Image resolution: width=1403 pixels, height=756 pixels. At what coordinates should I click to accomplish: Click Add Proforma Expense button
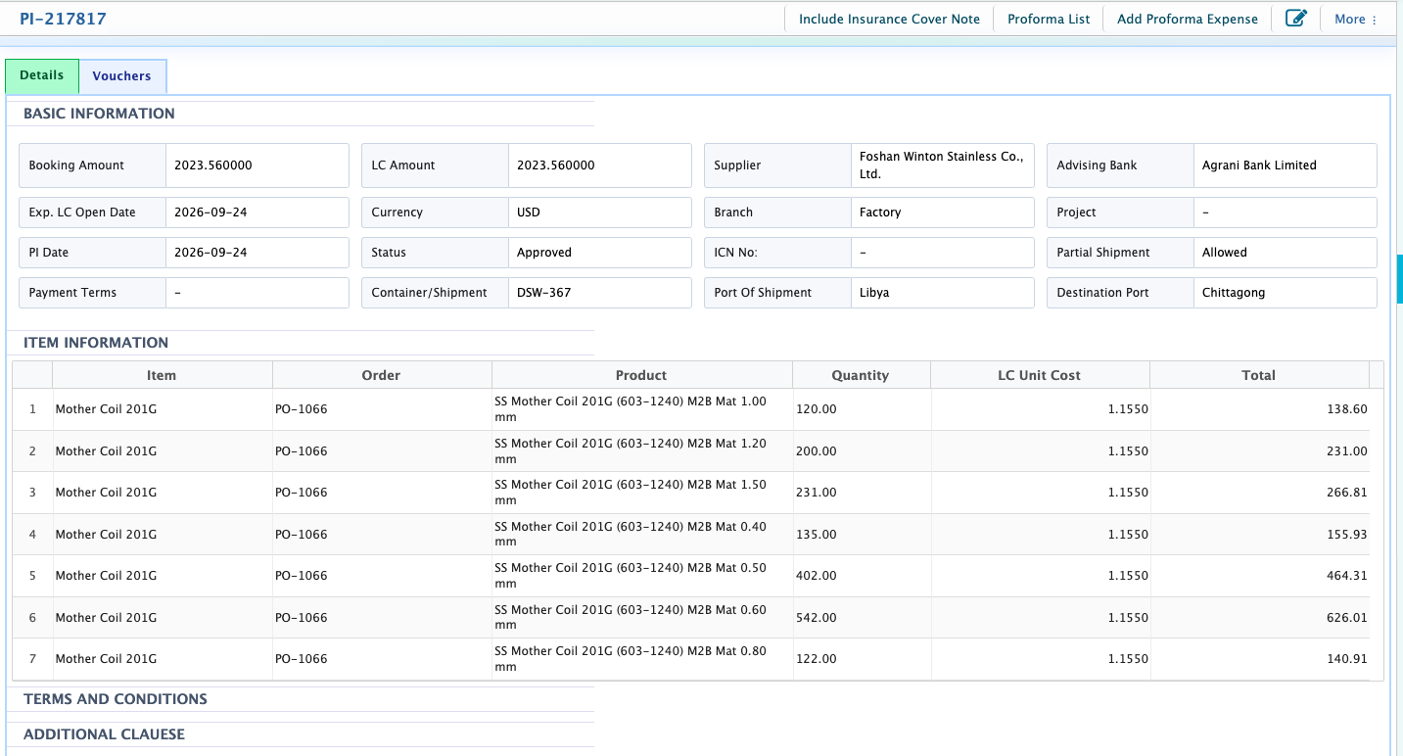tap(1188, 19)
